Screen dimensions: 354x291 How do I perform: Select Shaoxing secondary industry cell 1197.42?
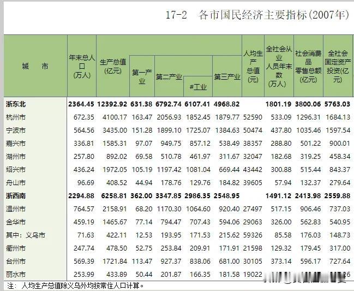(x=169, y=169)
